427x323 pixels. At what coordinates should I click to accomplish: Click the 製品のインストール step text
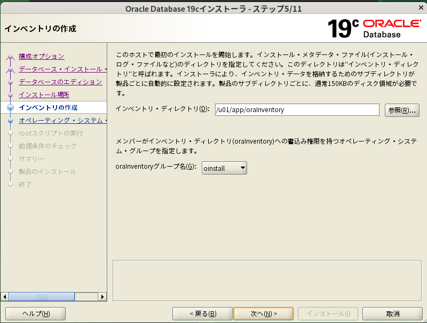click(47, 171)
